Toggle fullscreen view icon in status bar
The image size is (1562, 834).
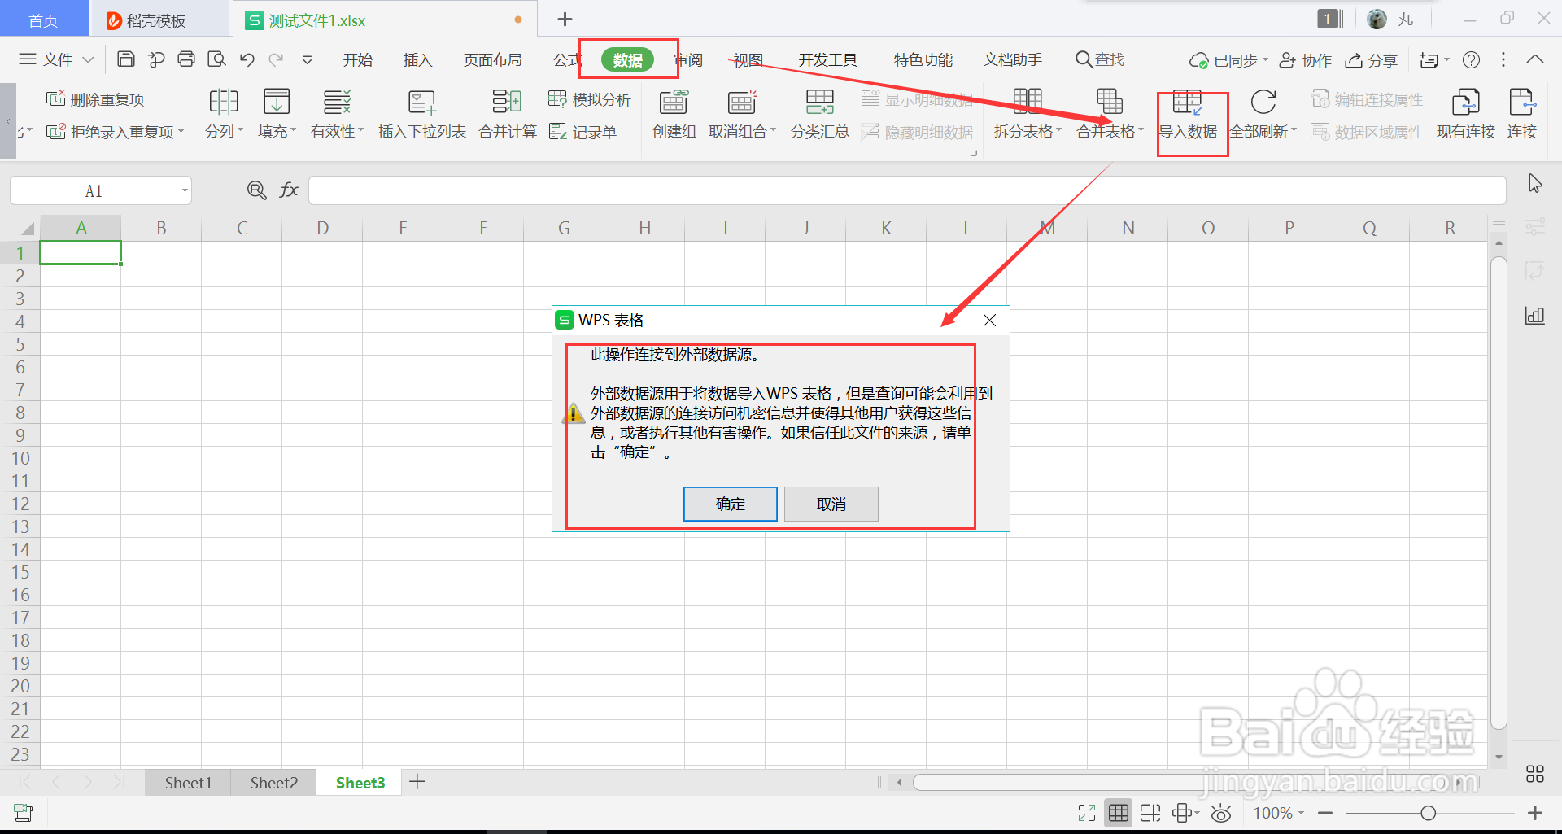point(1087,812)
